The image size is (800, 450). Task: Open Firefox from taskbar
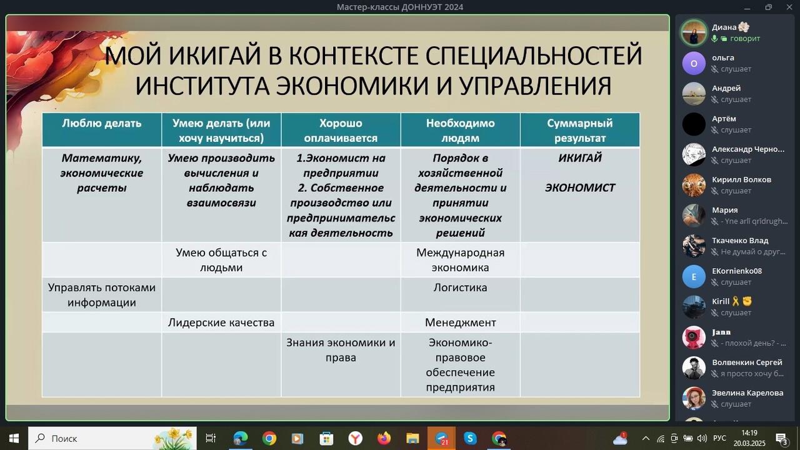(384, 438)
